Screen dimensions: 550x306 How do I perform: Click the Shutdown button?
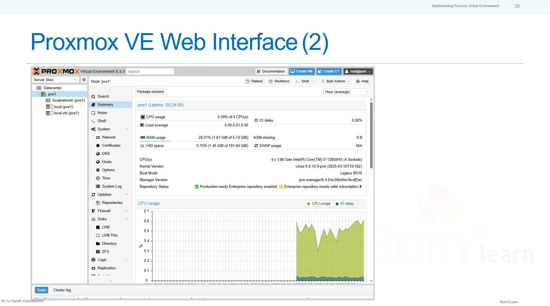click(279, 81)
